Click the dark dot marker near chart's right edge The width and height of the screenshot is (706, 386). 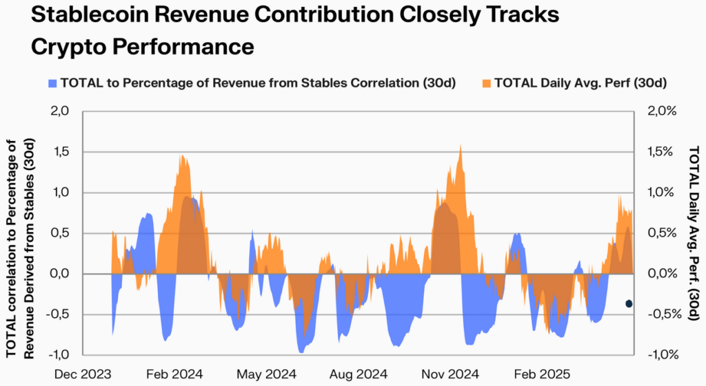coord(629,303)
